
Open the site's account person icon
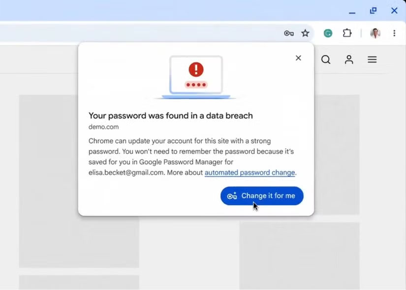(x=349, y=60)
